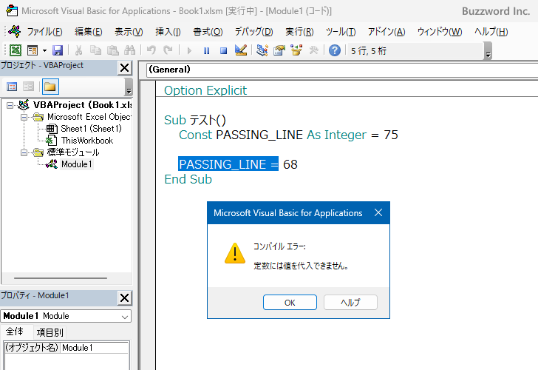Collapse the VBAProject tree node

tap(10, 105)
